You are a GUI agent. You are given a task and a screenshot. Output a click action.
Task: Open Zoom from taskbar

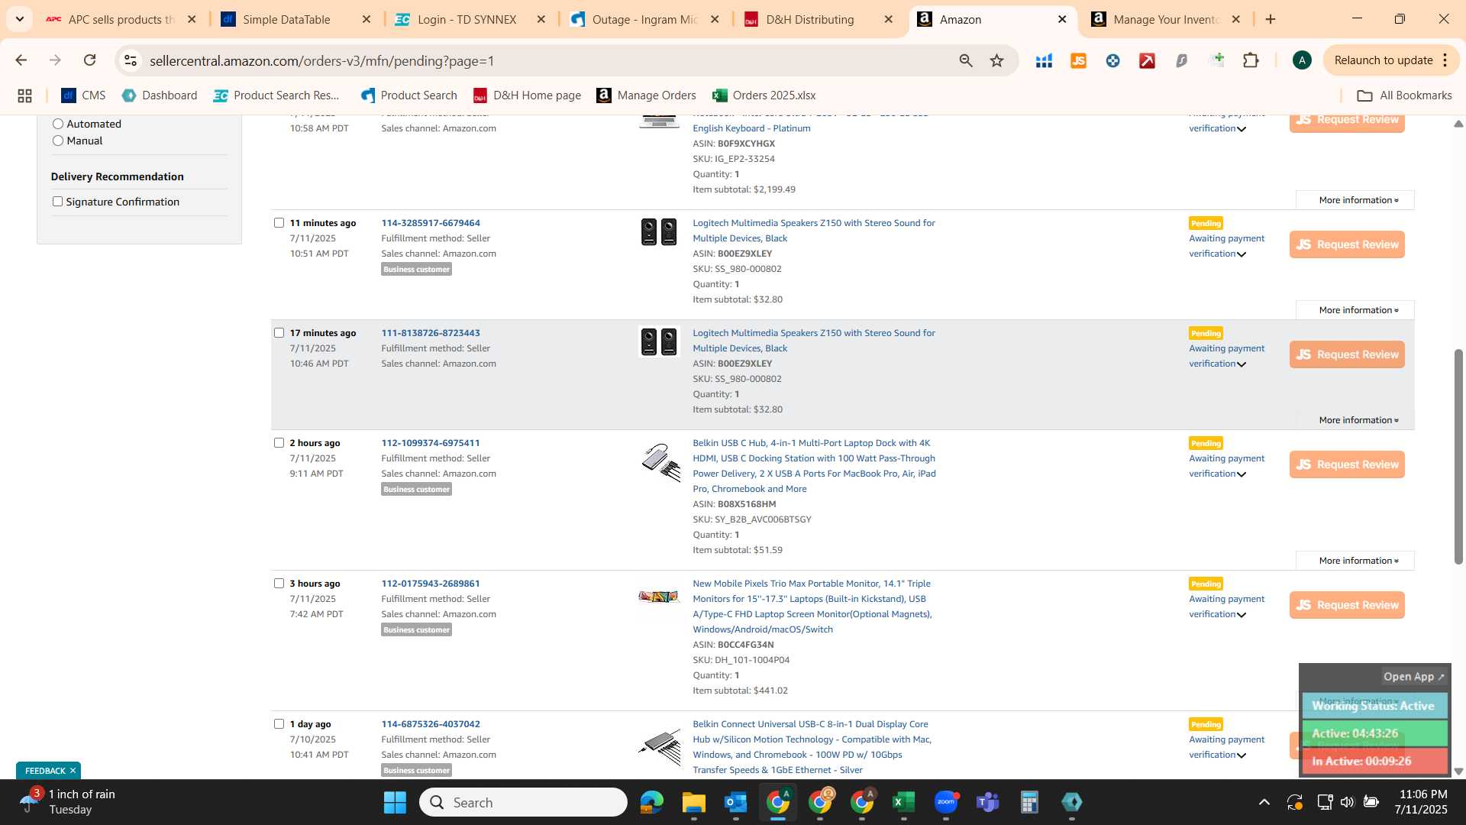pyautogui.click(x=946, y=802)
